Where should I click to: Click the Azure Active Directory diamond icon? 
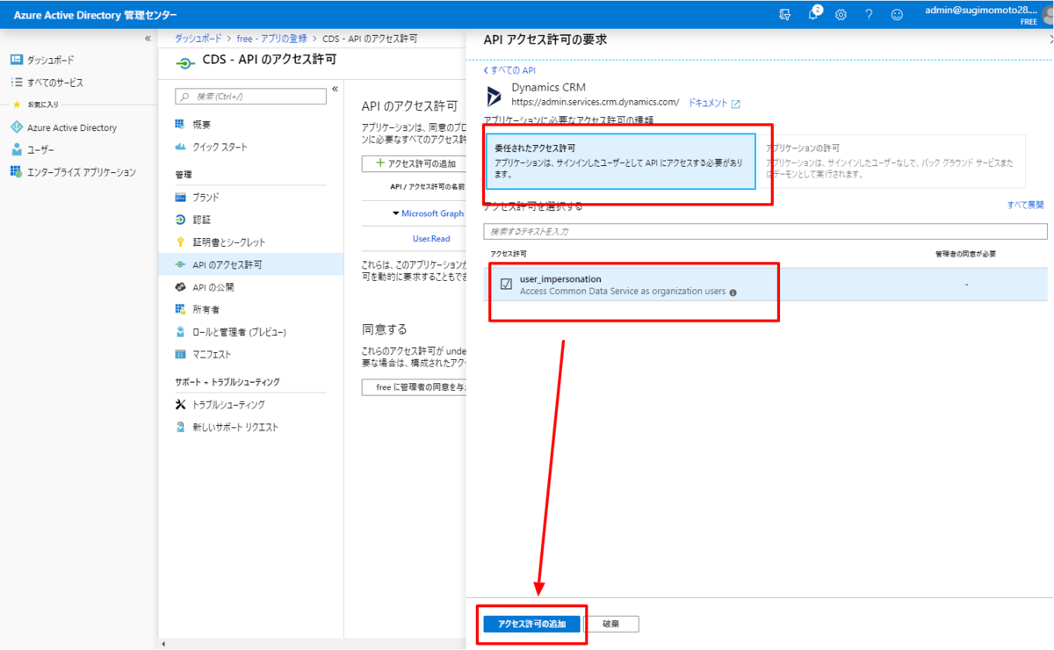(x=16, y=127)
